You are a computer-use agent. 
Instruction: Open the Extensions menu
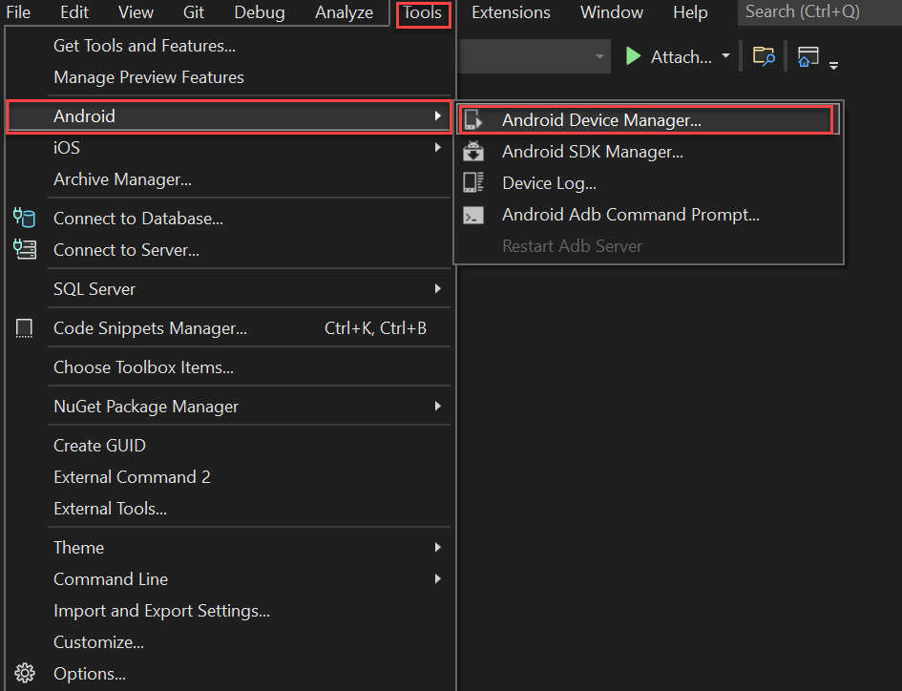pos(511,12)
